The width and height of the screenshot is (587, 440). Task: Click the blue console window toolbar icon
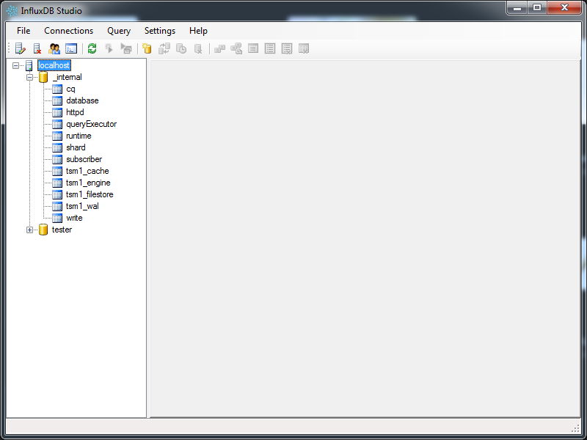(71, 48)
